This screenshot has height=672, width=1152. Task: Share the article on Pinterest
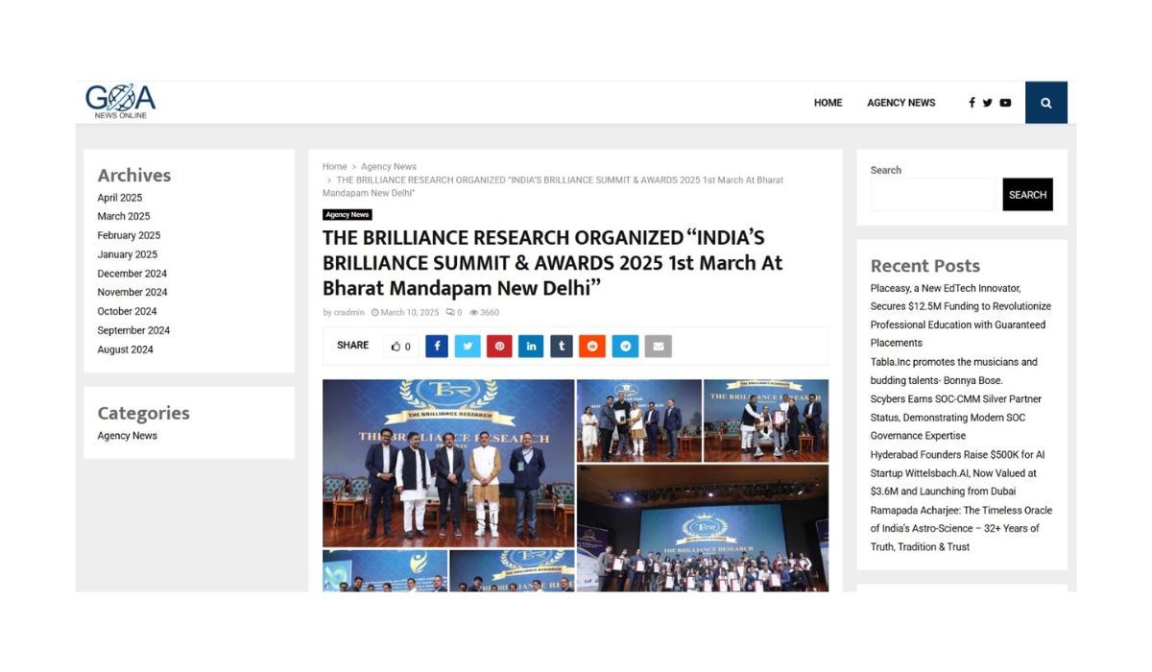click(x=499, y=347)
